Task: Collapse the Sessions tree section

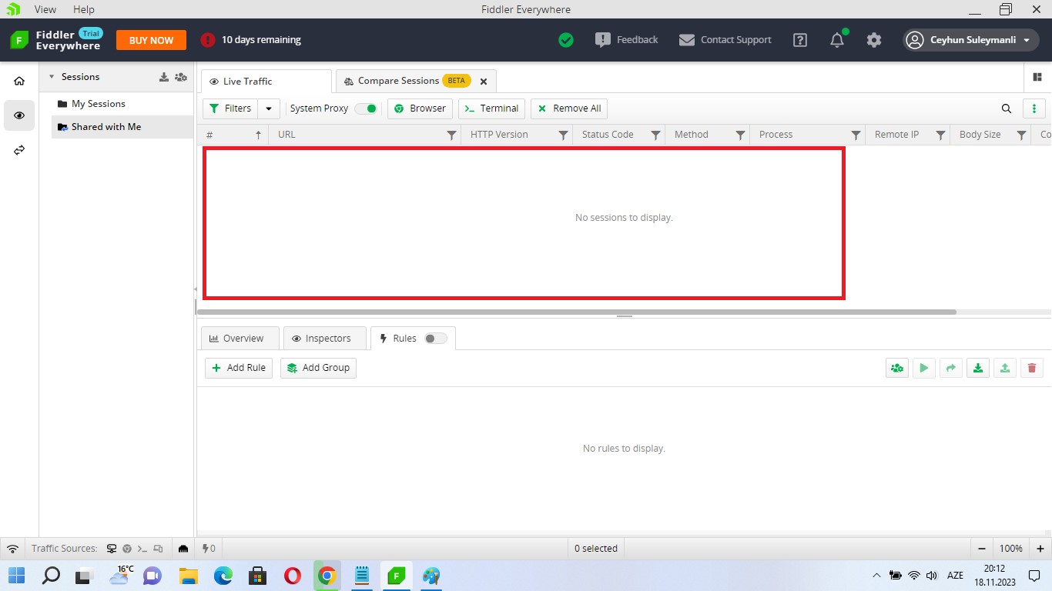Action: pyautogui.click(x=52, y=77)
